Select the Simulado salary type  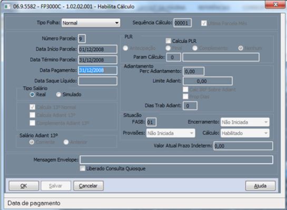58,94
